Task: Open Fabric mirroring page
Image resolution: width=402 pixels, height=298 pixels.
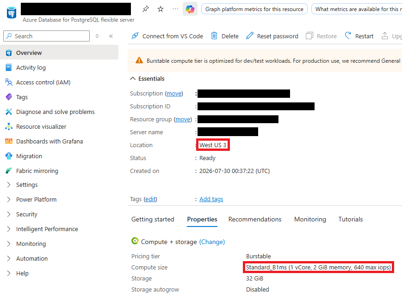Action: [37, 171]
